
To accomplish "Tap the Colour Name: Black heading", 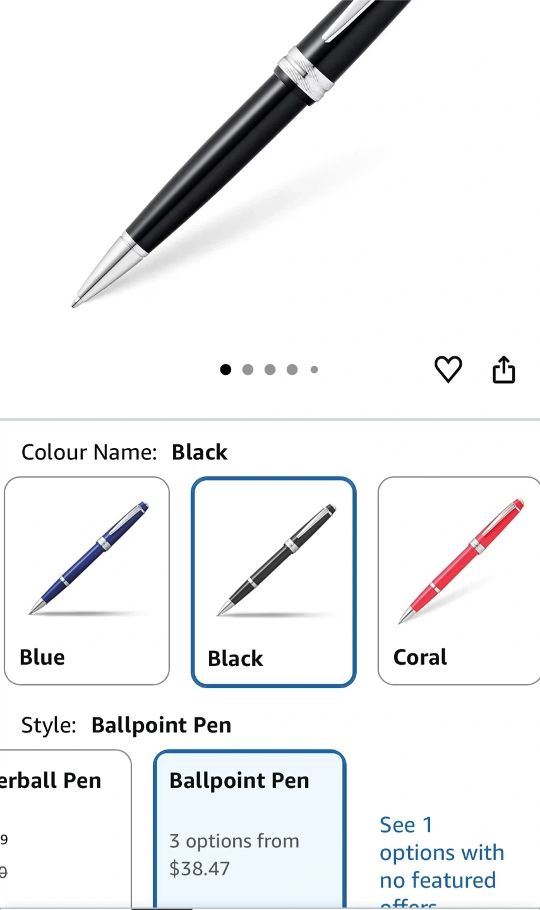I will point(124,452).
